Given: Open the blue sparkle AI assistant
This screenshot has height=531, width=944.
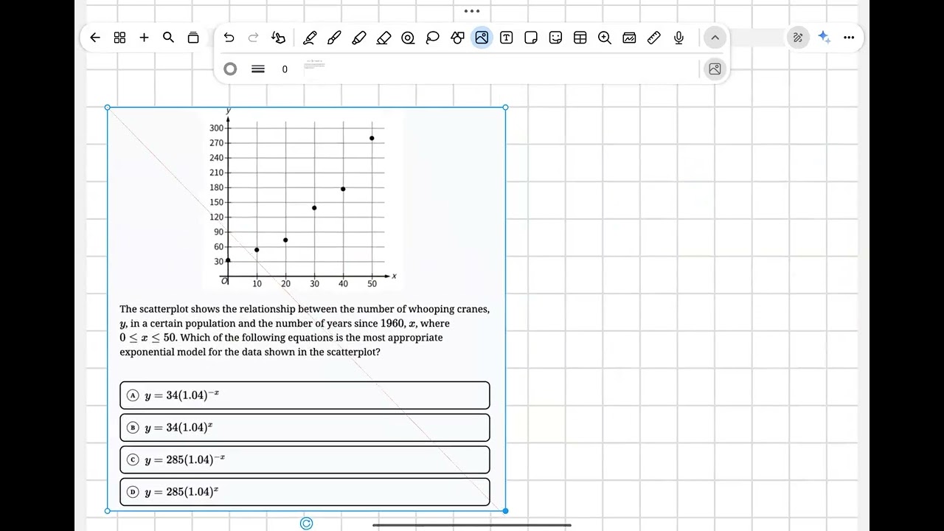Looking at the screenshot, I should click(x=824, y=38).
